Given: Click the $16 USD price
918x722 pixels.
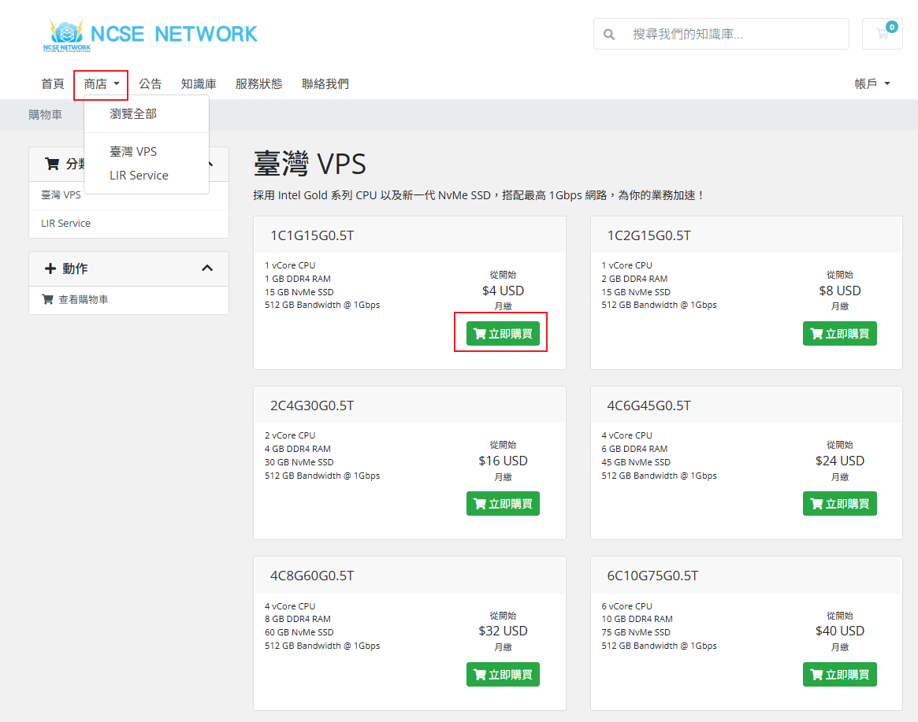Looking at the screenshot, I should click(x=503, y=461).
